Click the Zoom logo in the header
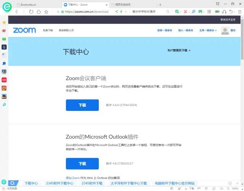 pos(24,30)
